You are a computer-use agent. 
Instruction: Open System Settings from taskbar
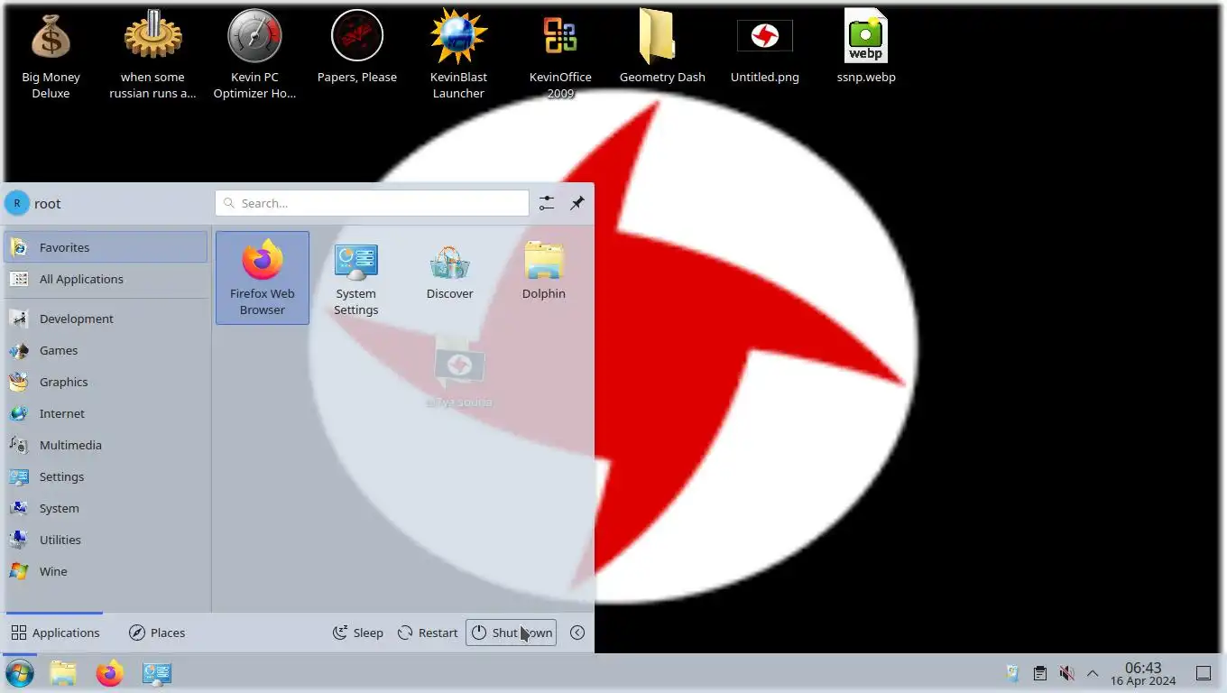(x=157, y=673)
